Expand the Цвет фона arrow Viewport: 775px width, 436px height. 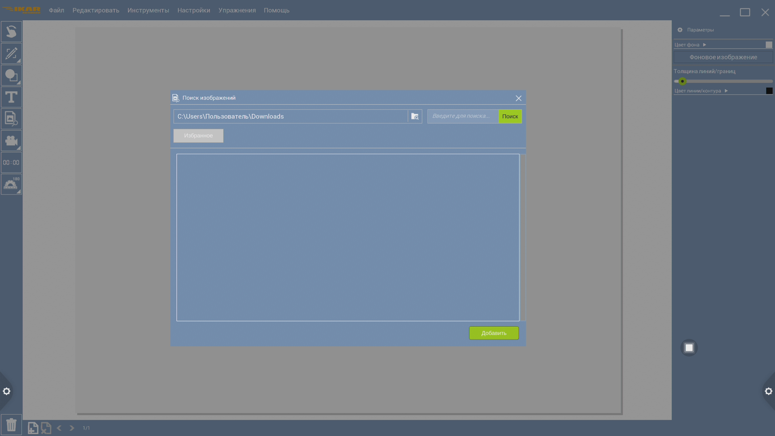(x=704, y=45)
